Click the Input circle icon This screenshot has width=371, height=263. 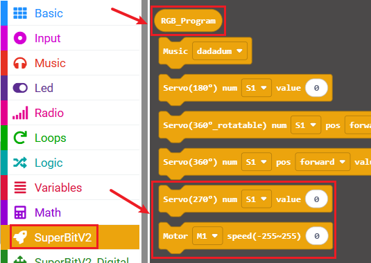click(20, 38)
